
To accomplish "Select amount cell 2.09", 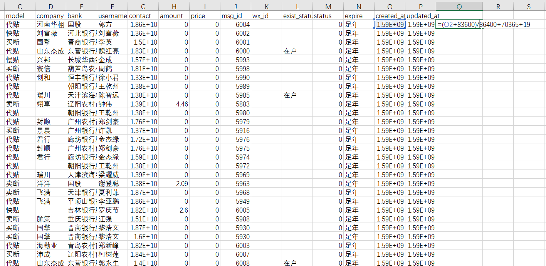I will click(x=174, y=184).
